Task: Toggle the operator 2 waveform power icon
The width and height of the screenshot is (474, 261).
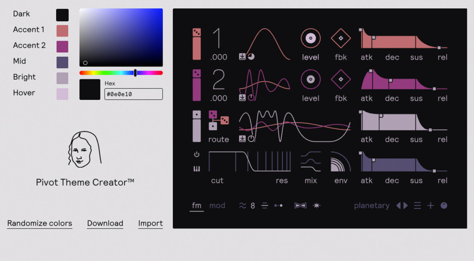Action: click(x=251, y=97)
